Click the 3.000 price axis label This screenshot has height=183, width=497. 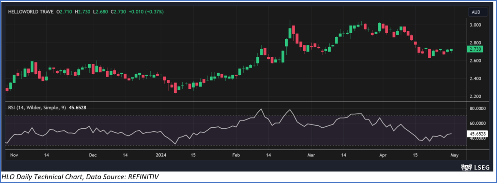(x=475, y=25)
